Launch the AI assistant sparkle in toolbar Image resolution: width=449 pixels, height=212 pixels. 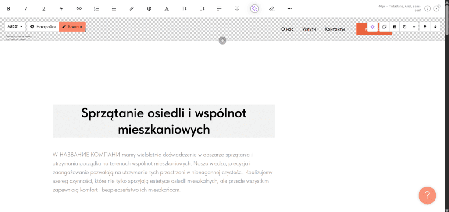coord(254,9)
